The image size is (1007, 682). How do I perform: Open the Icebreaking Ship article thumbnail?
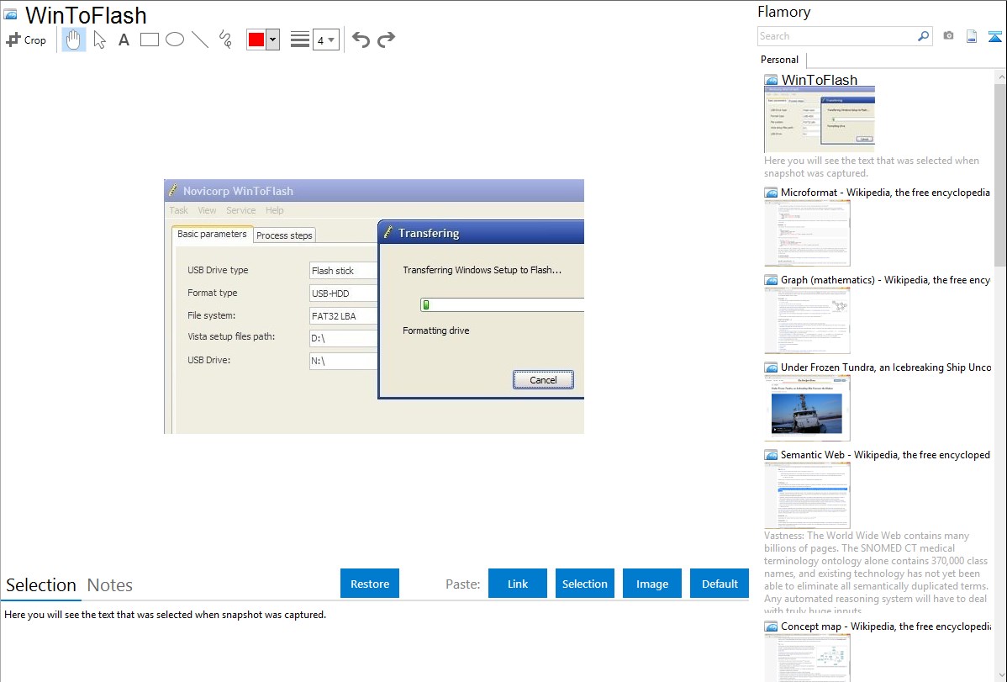807,408
